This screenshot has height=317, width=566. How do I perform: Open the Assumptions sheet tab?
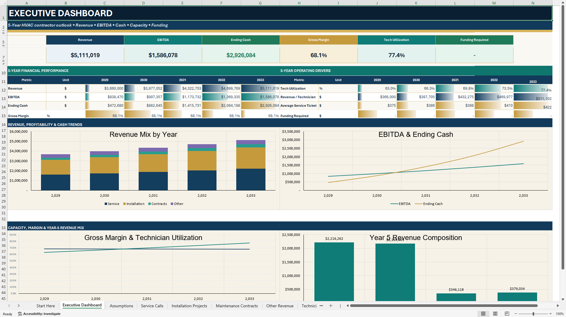121,306
